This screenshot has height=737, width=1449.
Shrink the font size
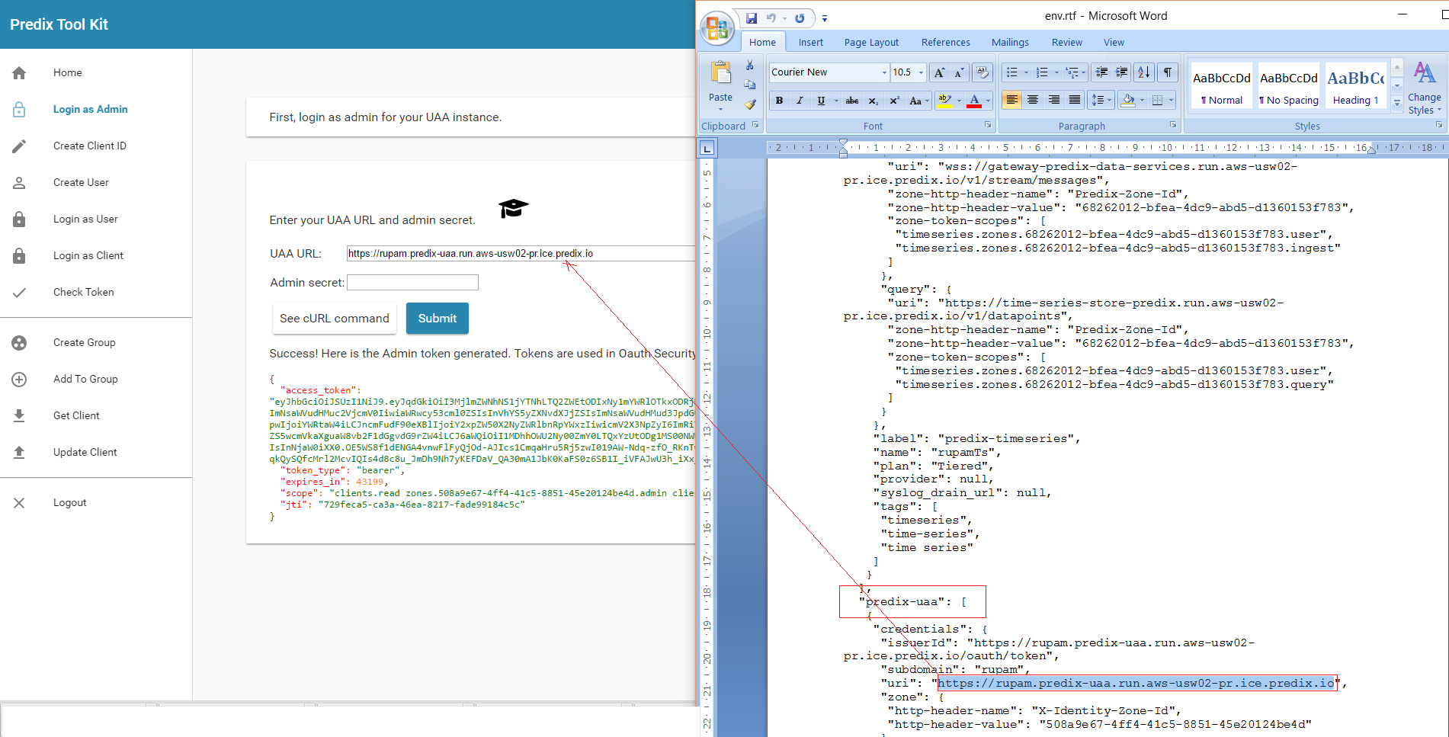coord(959,72)
